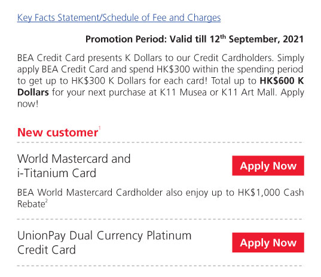Click Apply Now for UnionPay Dual Currency card
Viewport: 321px width, 277px height.
(268, 242)
